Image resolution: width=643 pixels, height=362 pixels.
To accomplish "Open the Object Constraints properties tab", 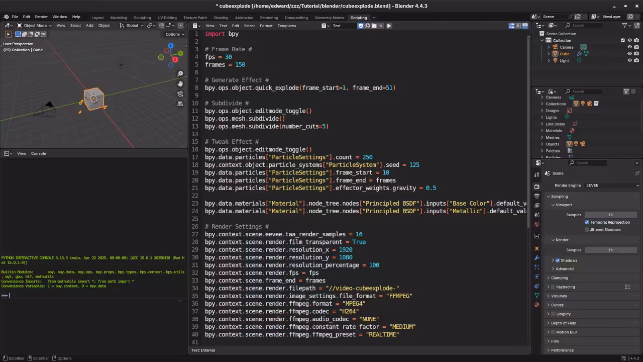I will tap(537, 286).
